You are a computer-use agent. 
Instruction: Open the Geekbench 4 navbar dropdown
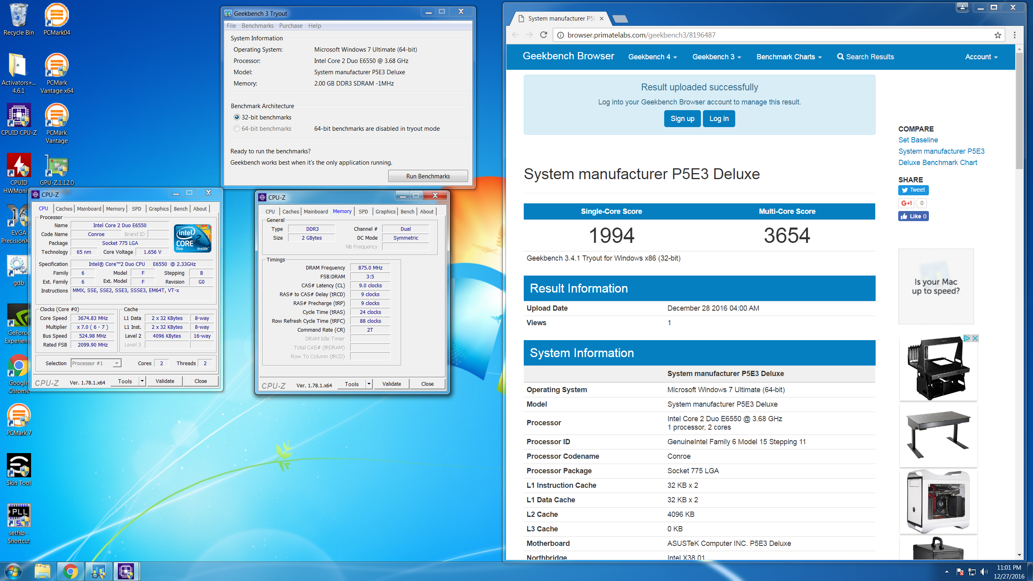[652, 57]
